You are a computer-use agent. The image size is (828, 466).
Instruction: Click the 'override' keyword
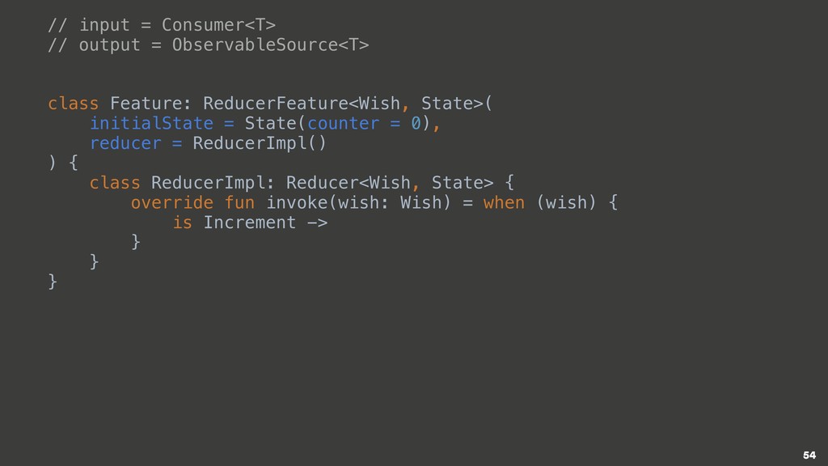172,202
